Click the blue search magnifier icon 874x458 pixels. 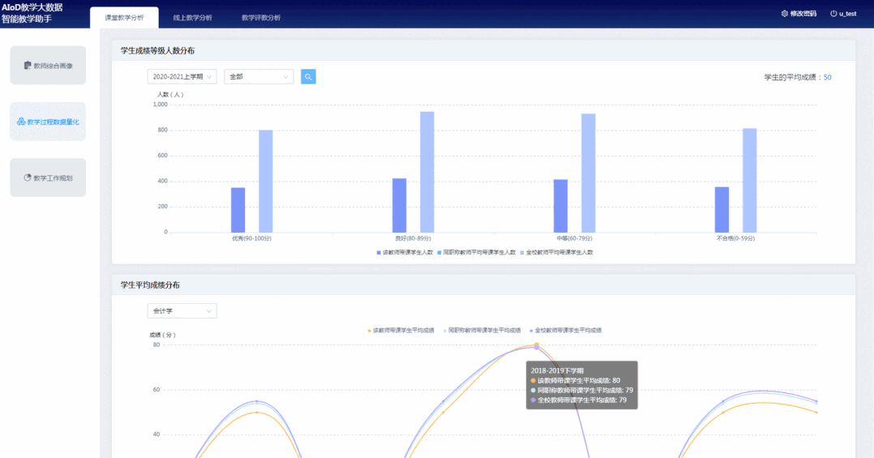pyautogui.click(x=308, y=77)
